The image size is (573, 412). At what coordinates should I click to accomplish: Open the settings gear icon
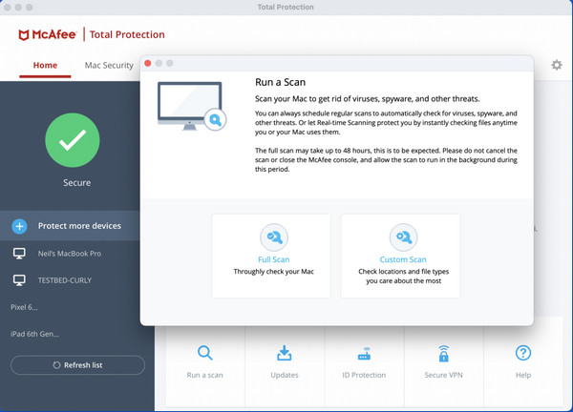pyautogui.click(x=557, y=65)
